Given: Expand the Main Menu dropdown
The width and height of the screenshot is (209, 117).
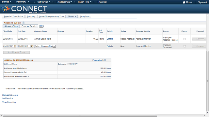Looking at the screenshot, I should 23,2.
